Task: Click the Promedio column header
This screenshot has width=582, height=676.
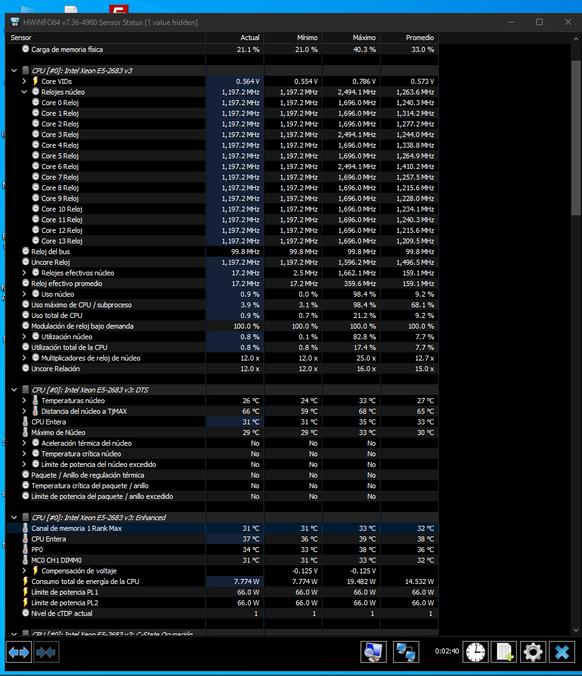Action: (x=409, y=38)
